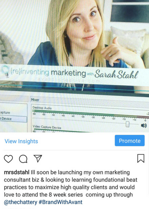Select the highlighted Device source item

click(13, 119)
